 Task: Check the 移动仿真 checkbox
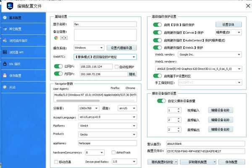click(x=56, y=162)
